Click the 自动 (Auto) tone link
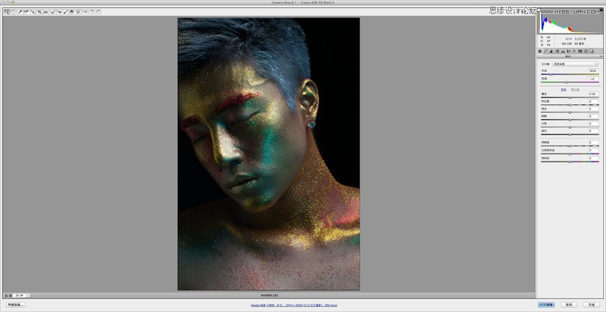Viewport: 606px width, 312px height. [564, 89]
